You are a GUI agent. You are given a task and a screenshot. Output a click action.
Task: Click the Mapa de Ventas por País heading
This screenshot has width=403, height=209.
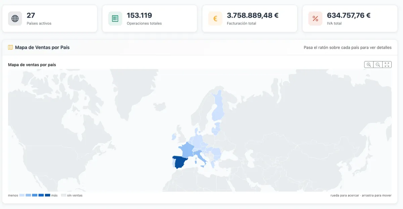42,47
